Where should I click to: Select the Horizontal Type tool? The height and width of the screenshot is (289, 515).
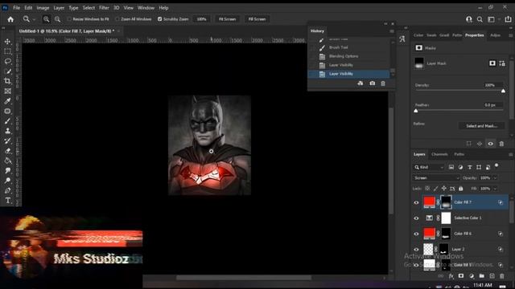[x=7, y=200]
